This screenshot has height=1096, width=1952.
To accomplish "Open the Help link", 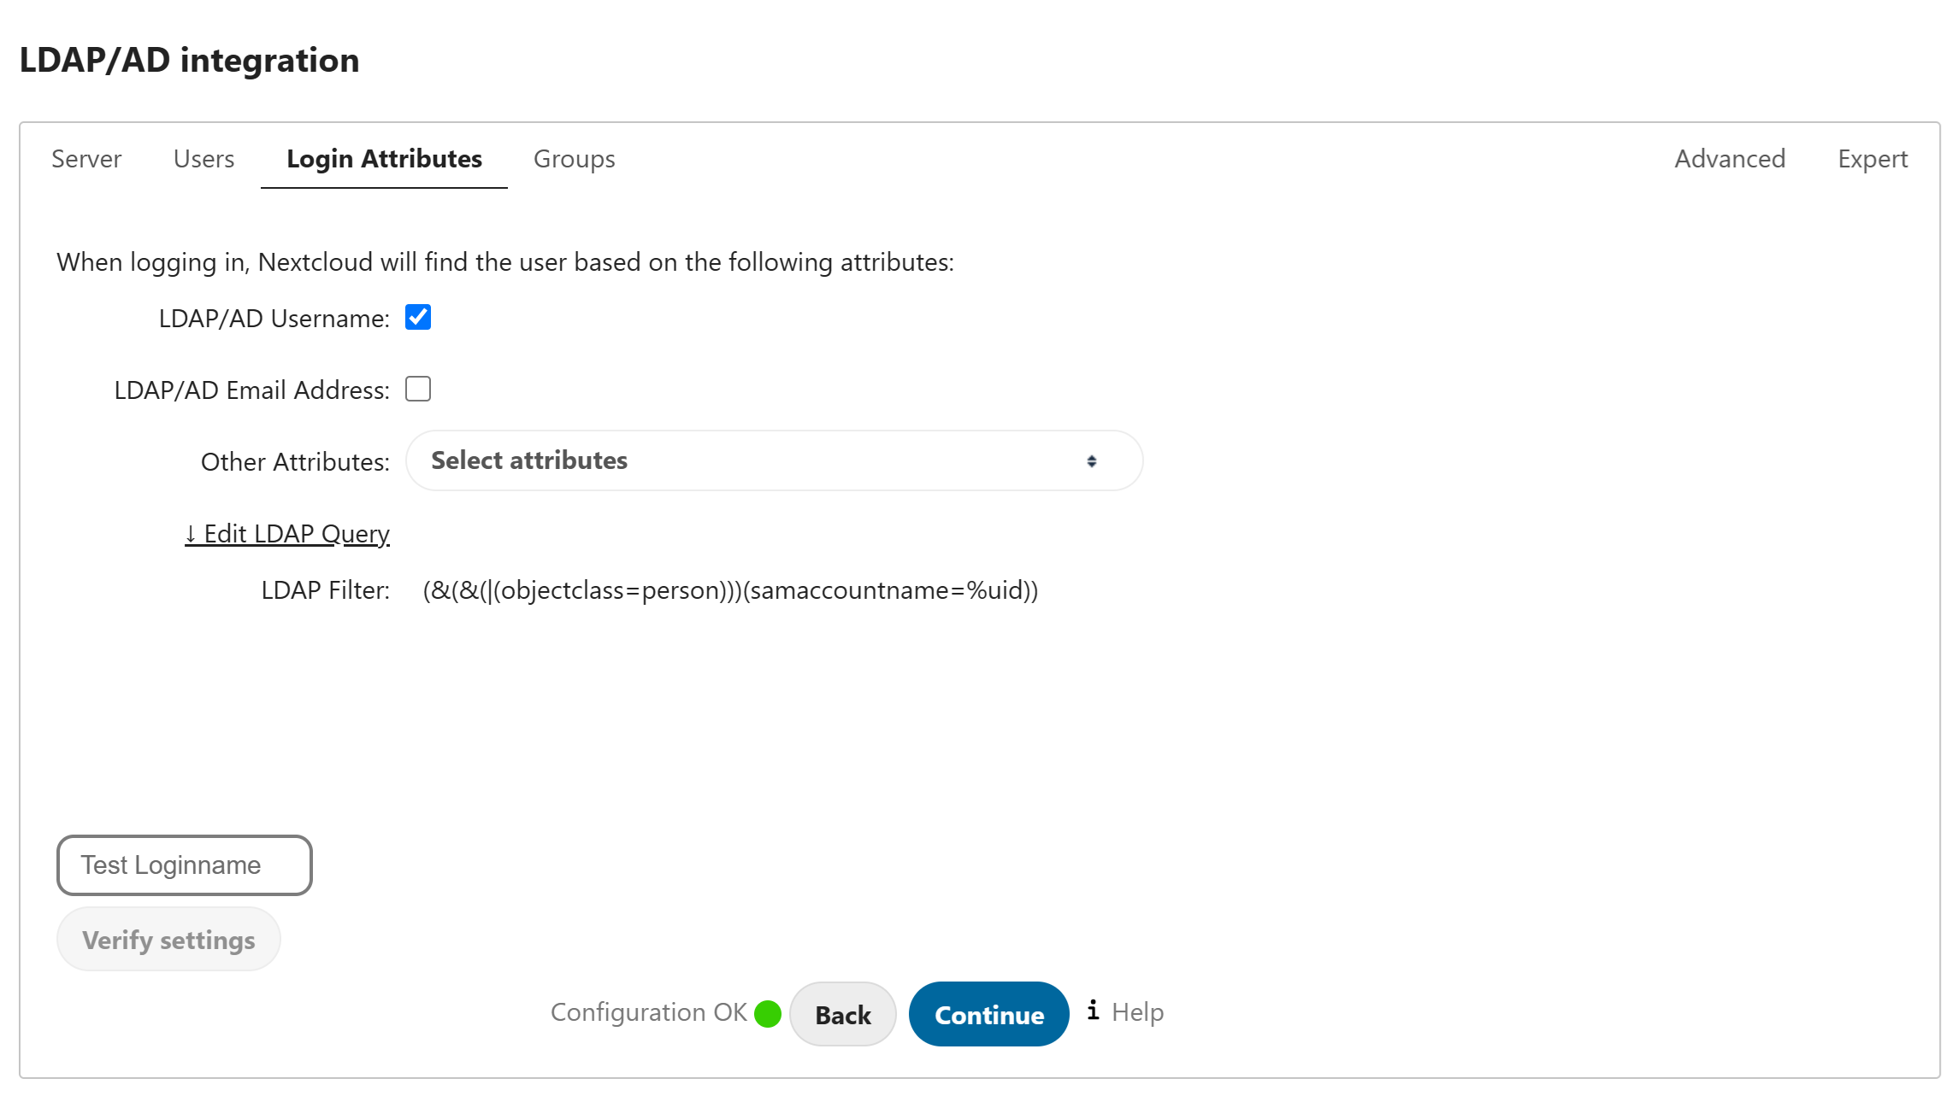I will tap(1137, 1012).
